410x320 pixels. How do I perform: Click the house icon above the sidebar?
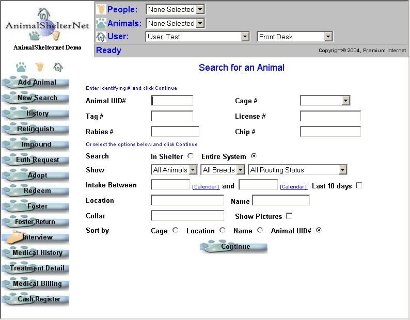58,67
